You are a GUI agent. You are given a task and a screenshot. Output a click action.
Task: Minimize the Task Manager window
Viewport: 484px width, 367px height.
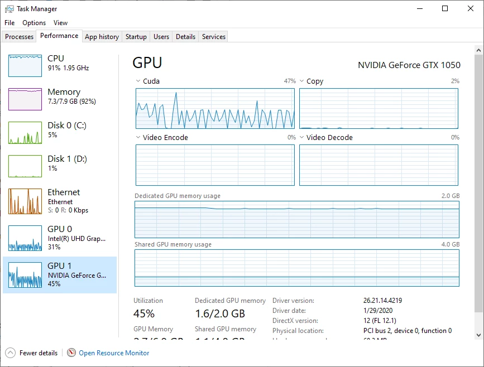pos(420,8)
